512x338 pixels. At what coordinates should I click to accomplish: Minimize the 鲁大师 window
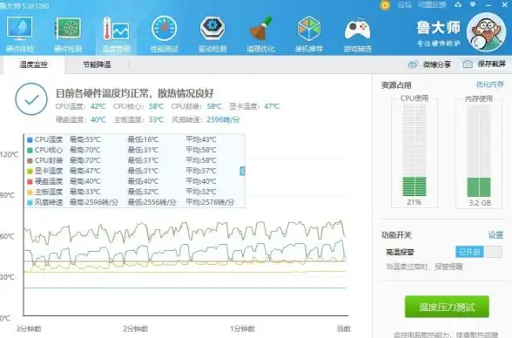tap(488, 5)
